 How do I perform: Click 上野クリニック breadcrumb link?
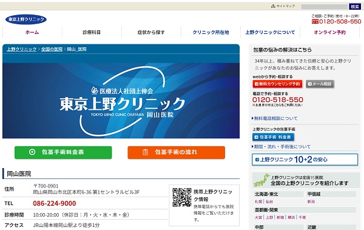(x=22, y=49)
